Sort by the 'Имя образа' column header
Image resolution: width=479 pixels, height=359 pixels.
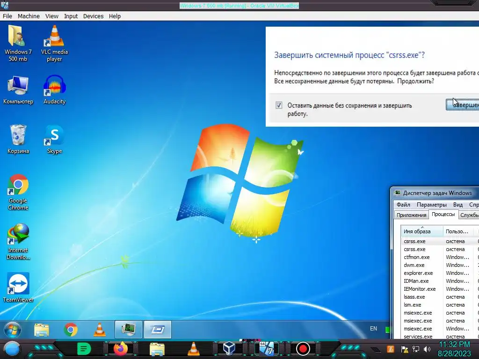422,231
